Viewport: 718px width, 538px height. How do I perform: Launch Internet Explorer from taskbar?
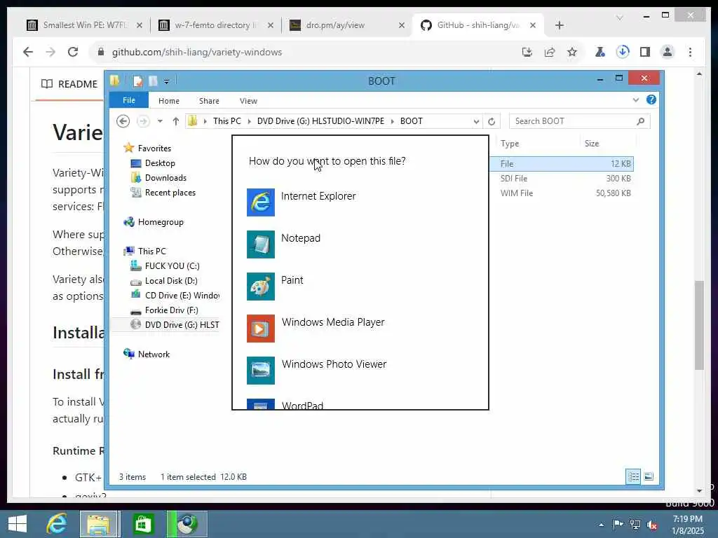pos(57,524)
